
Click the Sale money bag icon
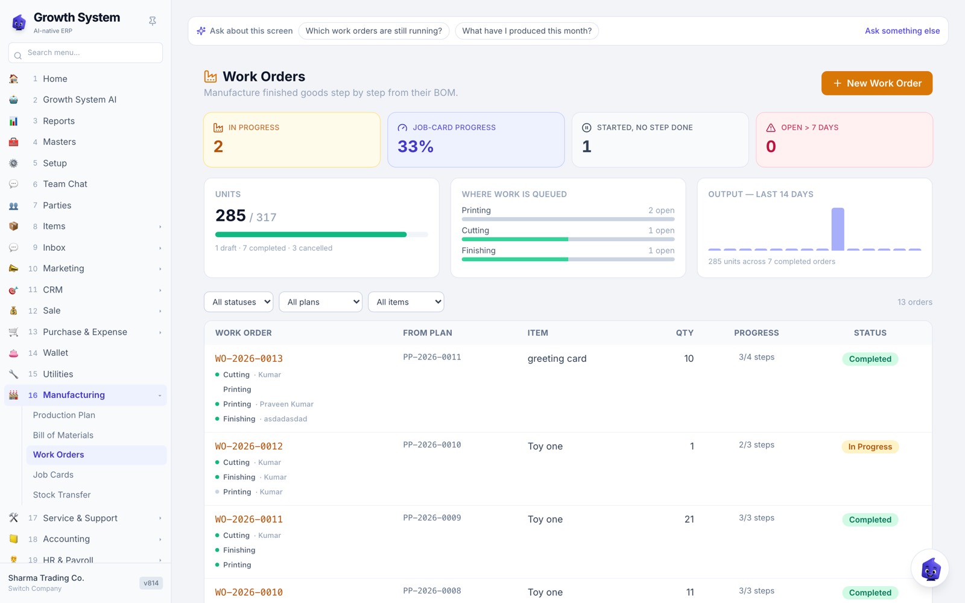coord(14,311)
